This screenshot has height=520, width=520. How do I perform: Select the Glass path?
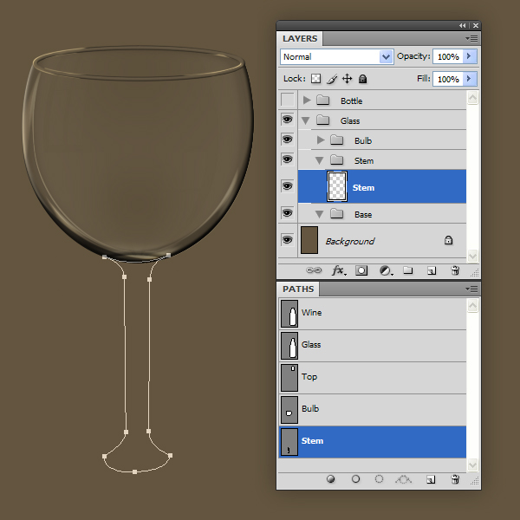[x=373, y=346]
